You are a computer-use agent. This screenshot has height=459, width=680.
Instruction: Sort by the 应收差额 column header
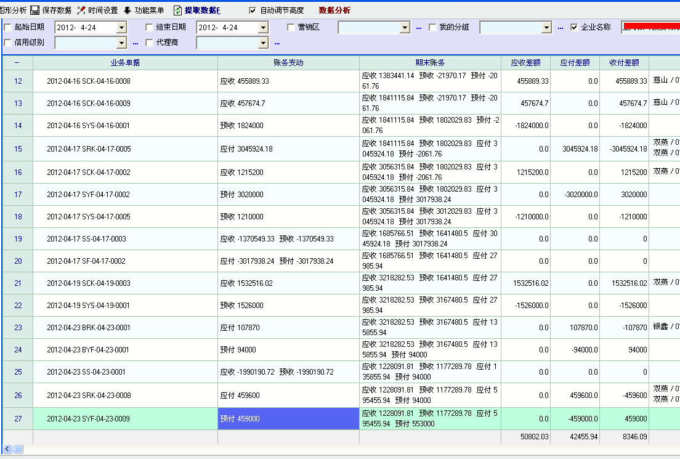[x=525, y=63]
